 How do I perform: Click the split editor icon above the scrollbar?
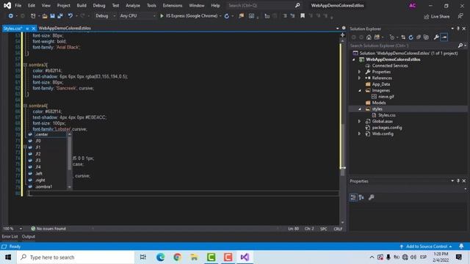(x=342, y=35)
